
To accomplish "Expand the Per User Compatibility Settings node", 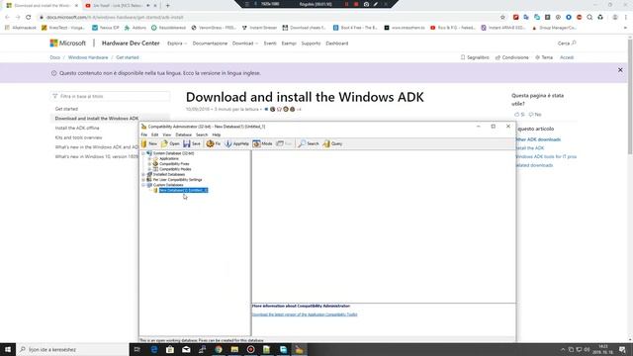I will [x=143, y=180].
